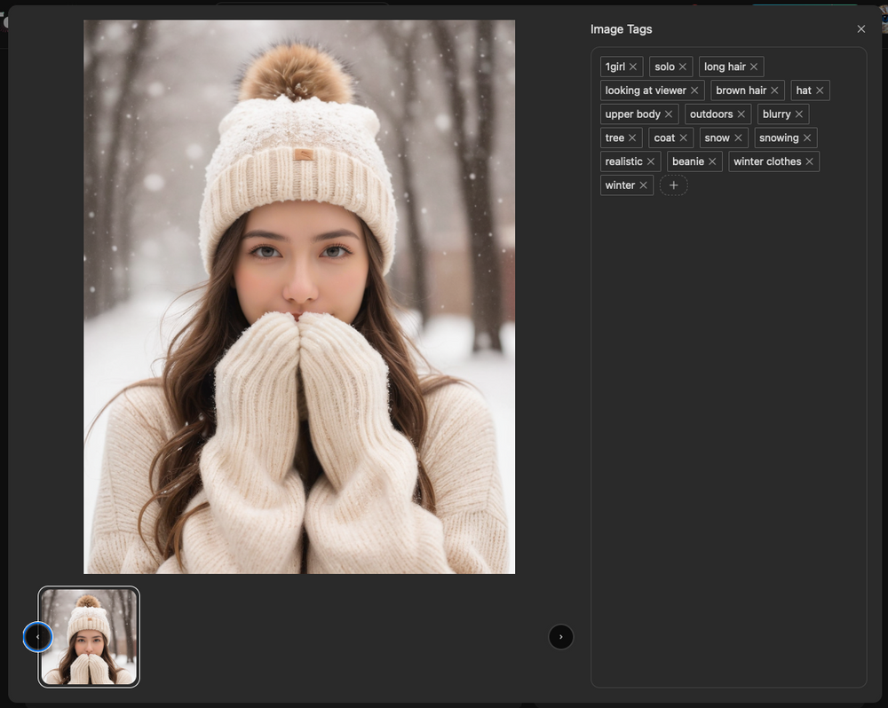Delete the 'brown hair' tag

[x=774, y=90]
